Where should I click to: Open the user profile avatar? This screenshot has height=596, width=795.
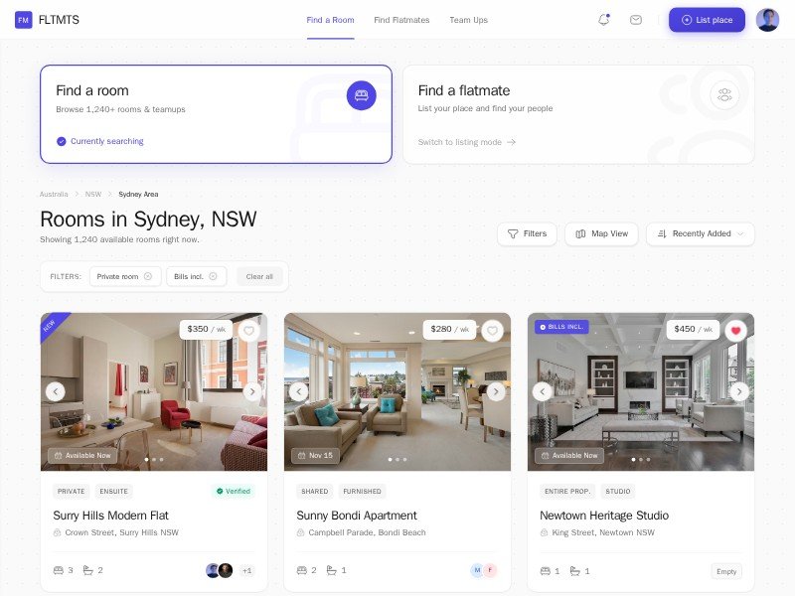click(767, 20)
